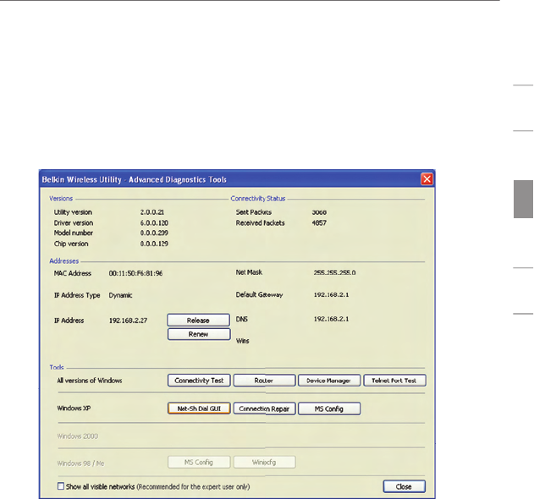Click the Versions section heading
This screenshot has width=534, height=499.
click(61, 199)
